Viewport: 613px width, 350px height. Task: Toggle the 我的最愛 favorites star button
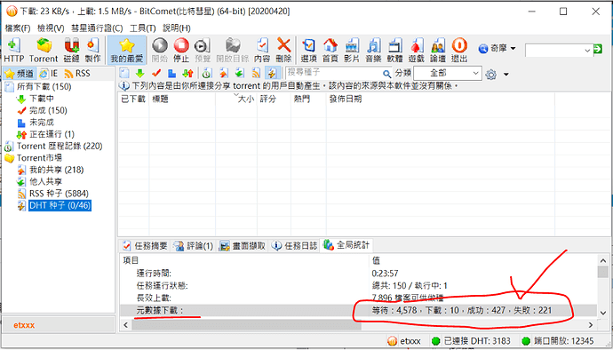[x=127, y=51]
